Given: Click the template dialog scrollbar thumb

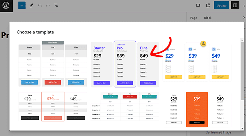Looking at the screenshot, I should click(x=242, y=71).
